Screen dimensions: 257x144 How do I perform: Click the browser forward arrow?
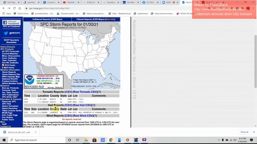(9, 8)
